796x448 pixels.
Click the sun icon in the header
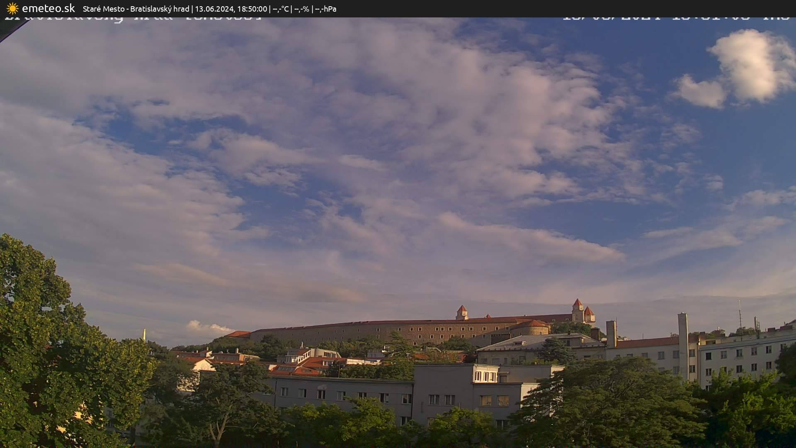[12, 8]
